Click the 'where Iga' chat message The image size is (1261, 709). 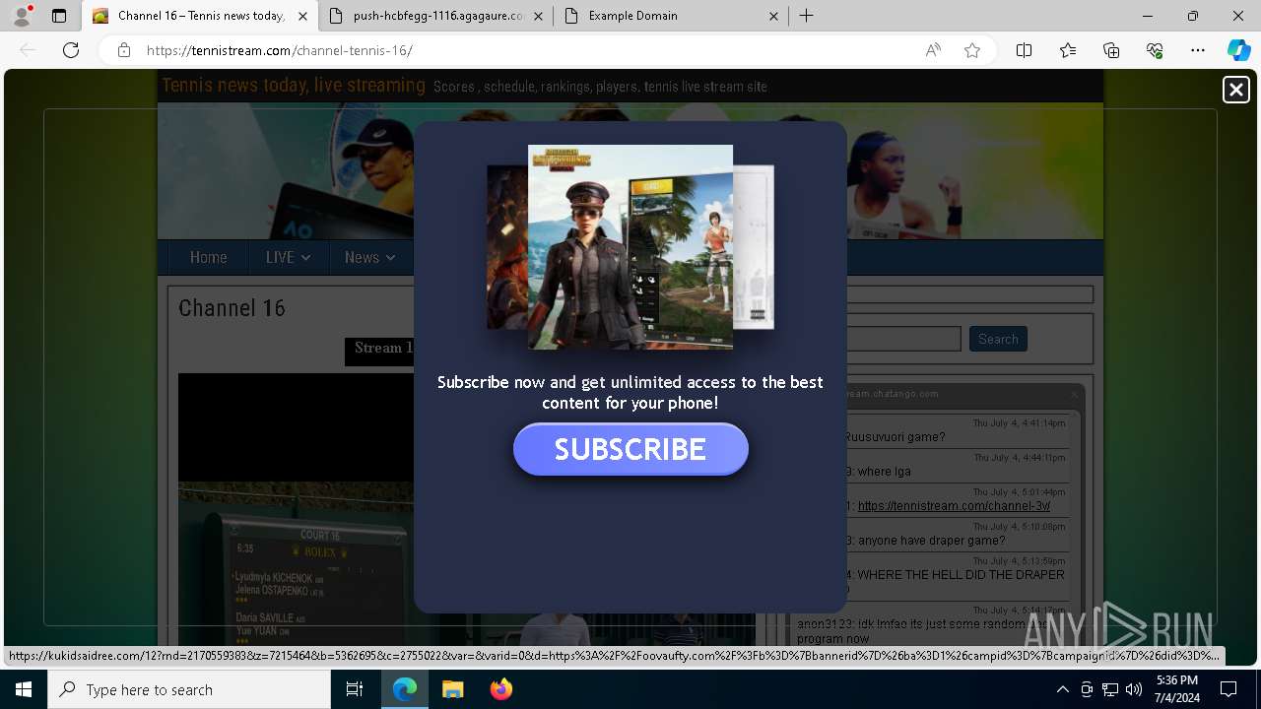click(x=884, y=472)
